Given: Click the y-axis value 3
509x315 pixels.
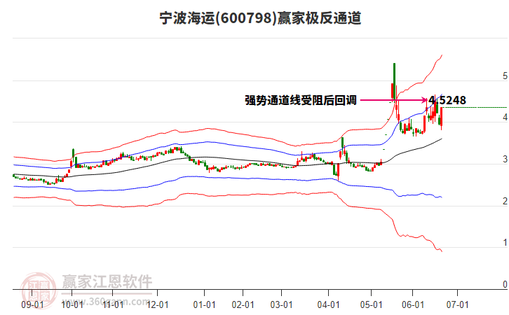Looking at the screenshot, I should click(x=505, y=159).
